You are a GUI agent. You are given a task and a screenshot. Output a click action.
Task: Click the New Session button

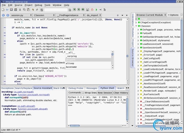(105, 93)
